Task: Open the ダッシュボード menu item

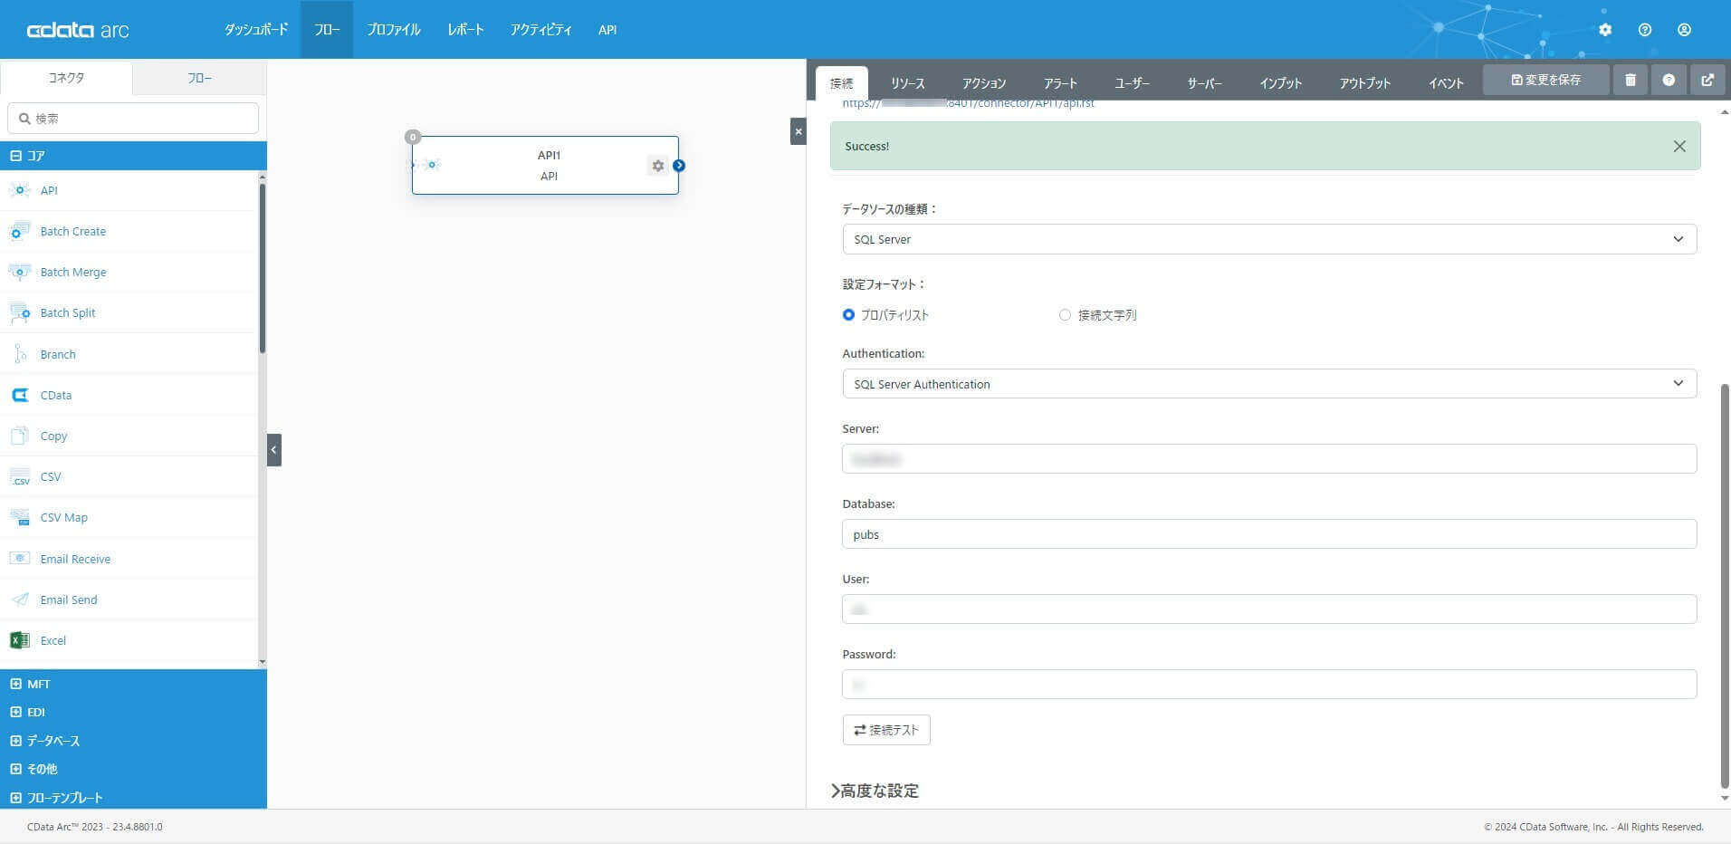Action: coord(256,30)
